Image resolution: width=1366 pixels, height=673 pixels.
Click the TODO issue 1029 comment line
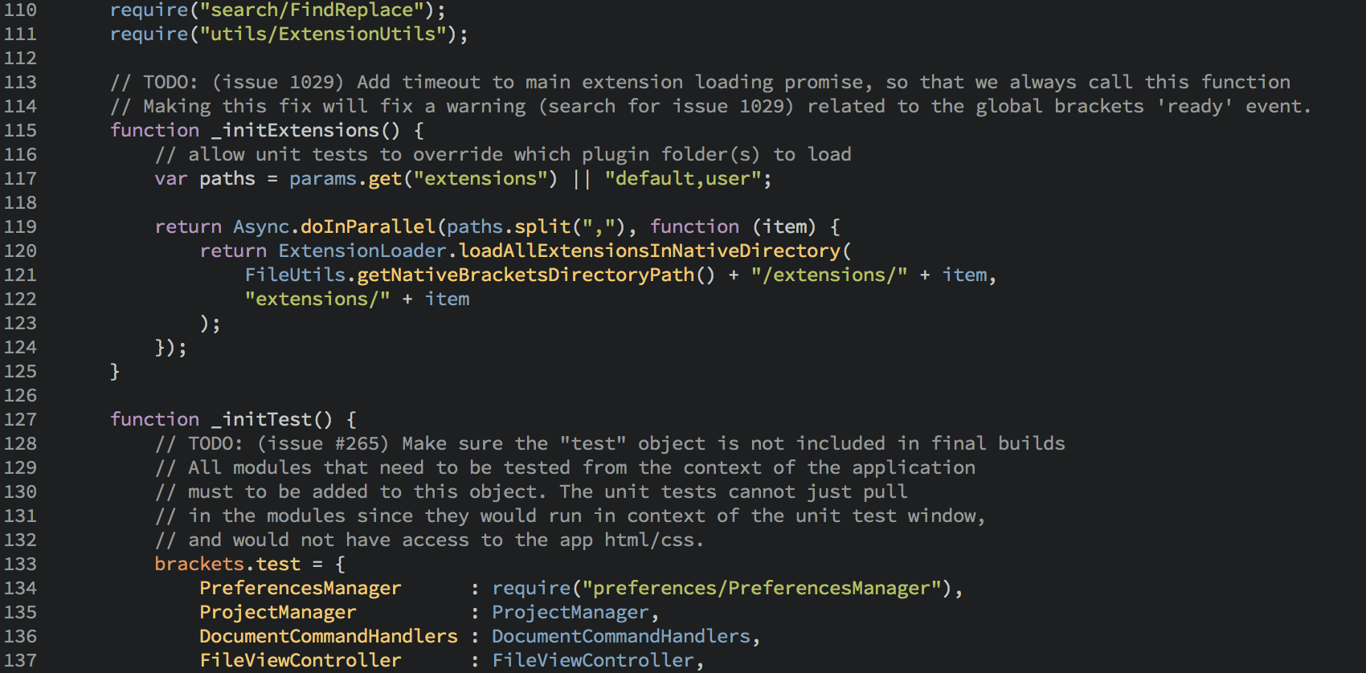[x=700, y=82]
